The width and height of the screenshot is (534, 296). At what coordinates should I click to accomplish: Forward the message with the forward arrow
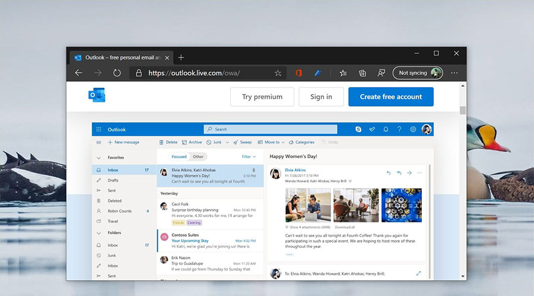click(x=409, y=173)
